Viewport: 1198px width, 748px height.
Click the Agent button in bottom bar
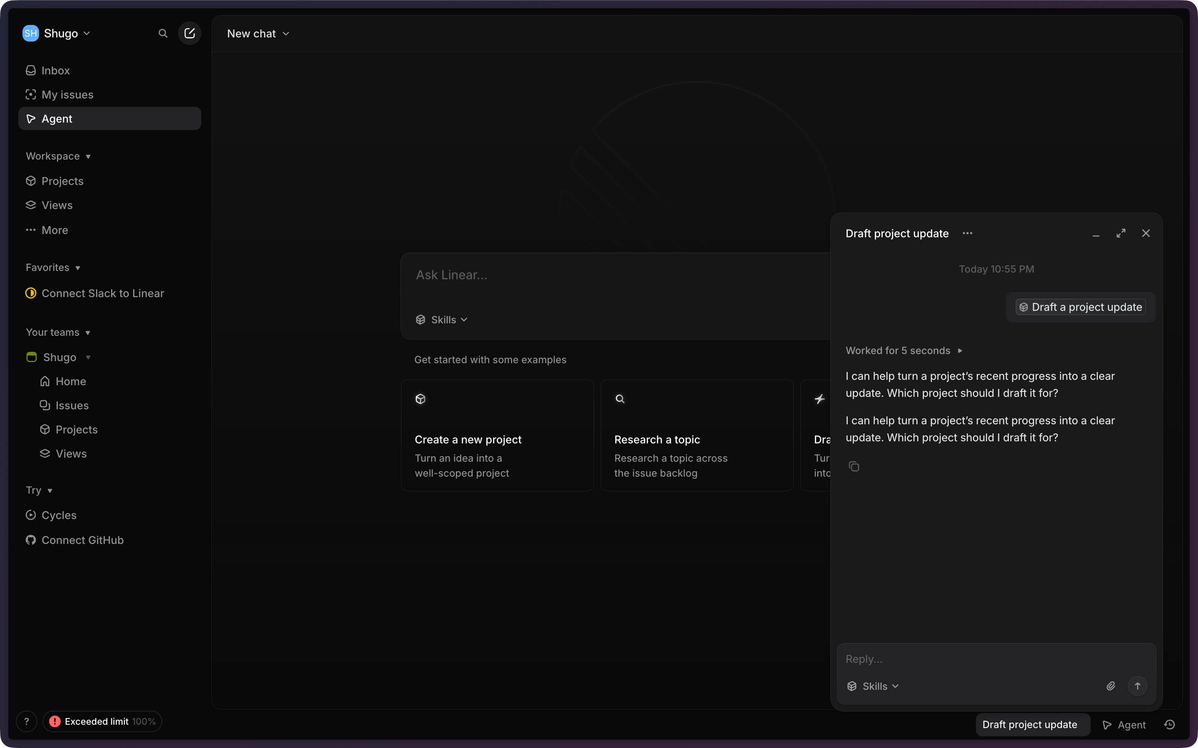coord(1125,725)
